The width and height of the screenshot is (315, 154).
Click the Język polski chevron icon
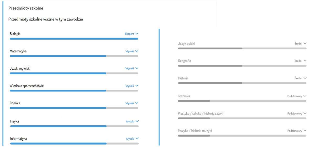[305, 44]
